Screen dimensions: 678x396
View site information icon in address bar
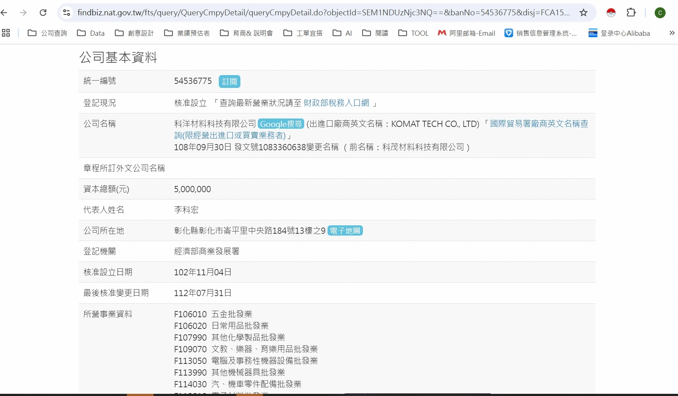66,13
